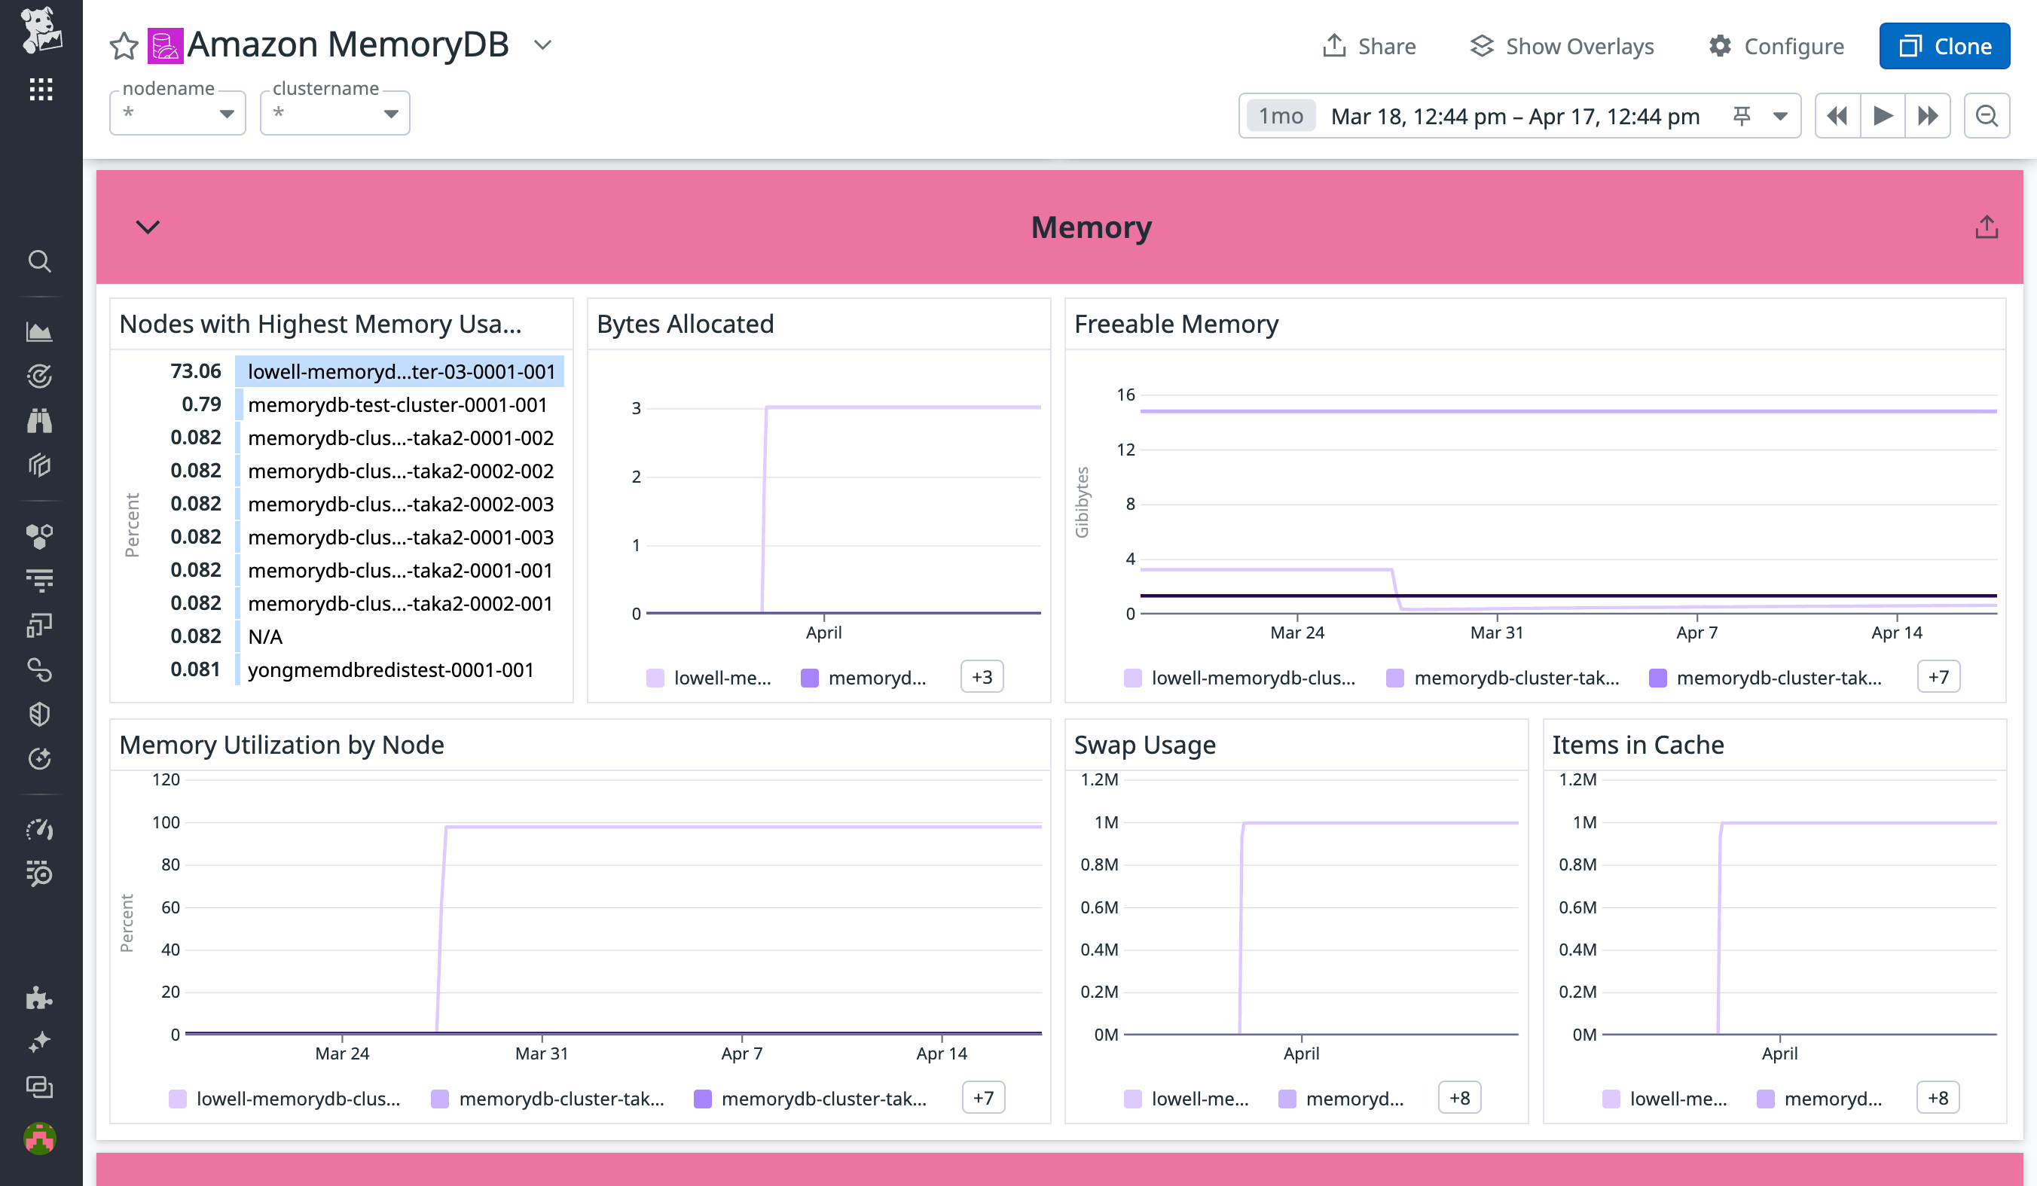
Task: Open the Integrations puzzle piece icon
Action: [x=40, y=999]
